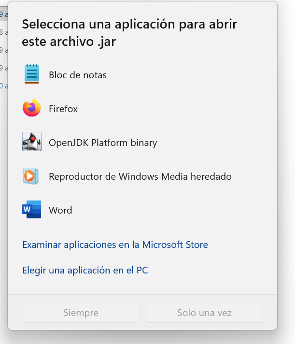Click the word "PC" in the bottom link
This screenshot has height=344, width=295.
point(141,270)
